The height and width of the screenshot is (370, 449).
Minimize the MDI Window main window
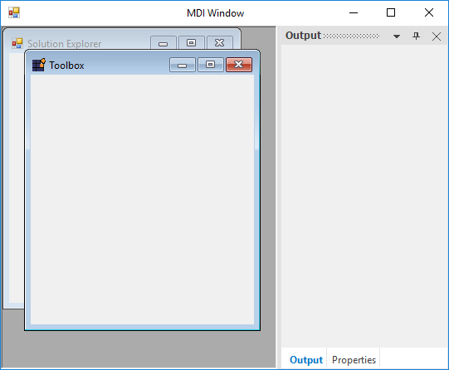coord(354,13)
